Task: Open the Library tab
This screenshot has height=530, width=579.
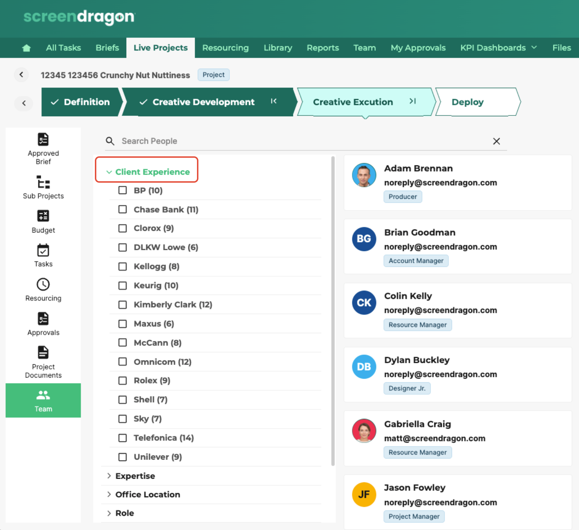Action: click(x=278, y=48)
